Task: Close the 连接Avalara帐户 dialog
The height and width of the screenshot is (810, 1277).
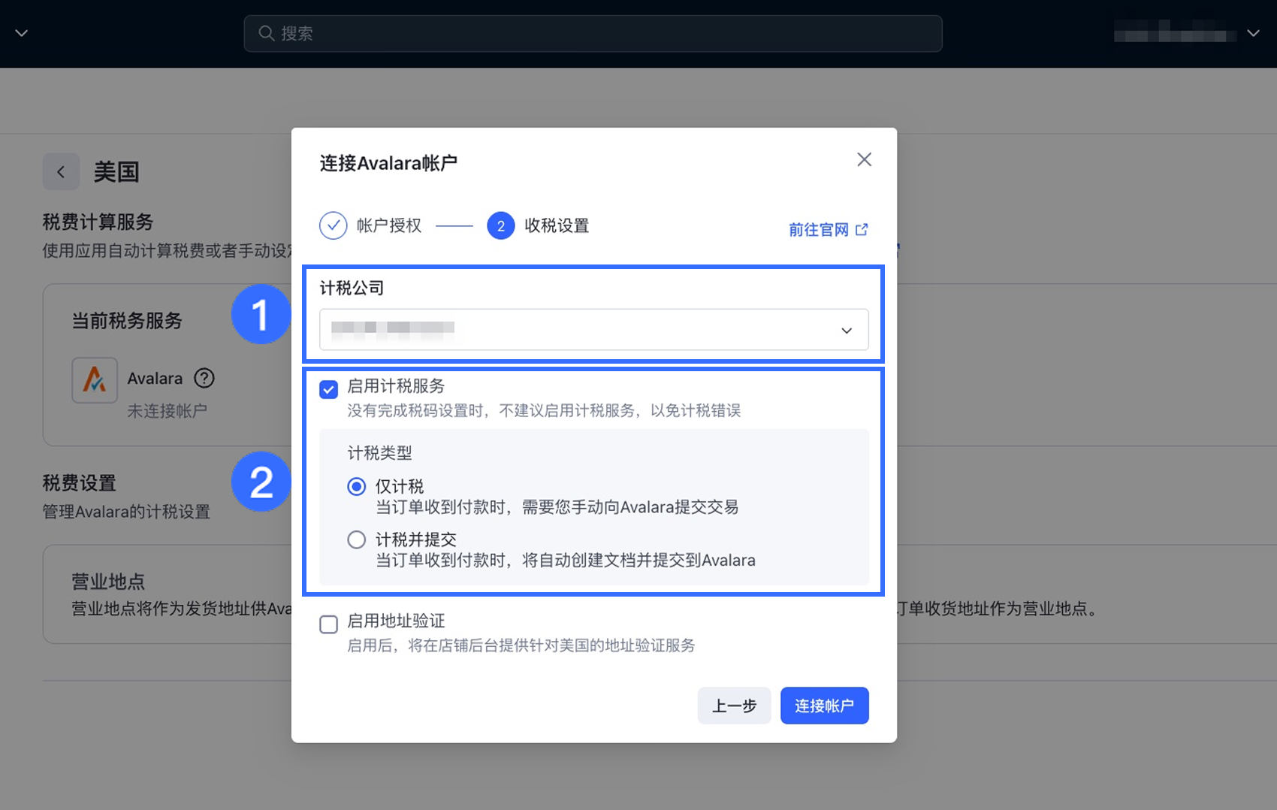Action: point(864,159)
